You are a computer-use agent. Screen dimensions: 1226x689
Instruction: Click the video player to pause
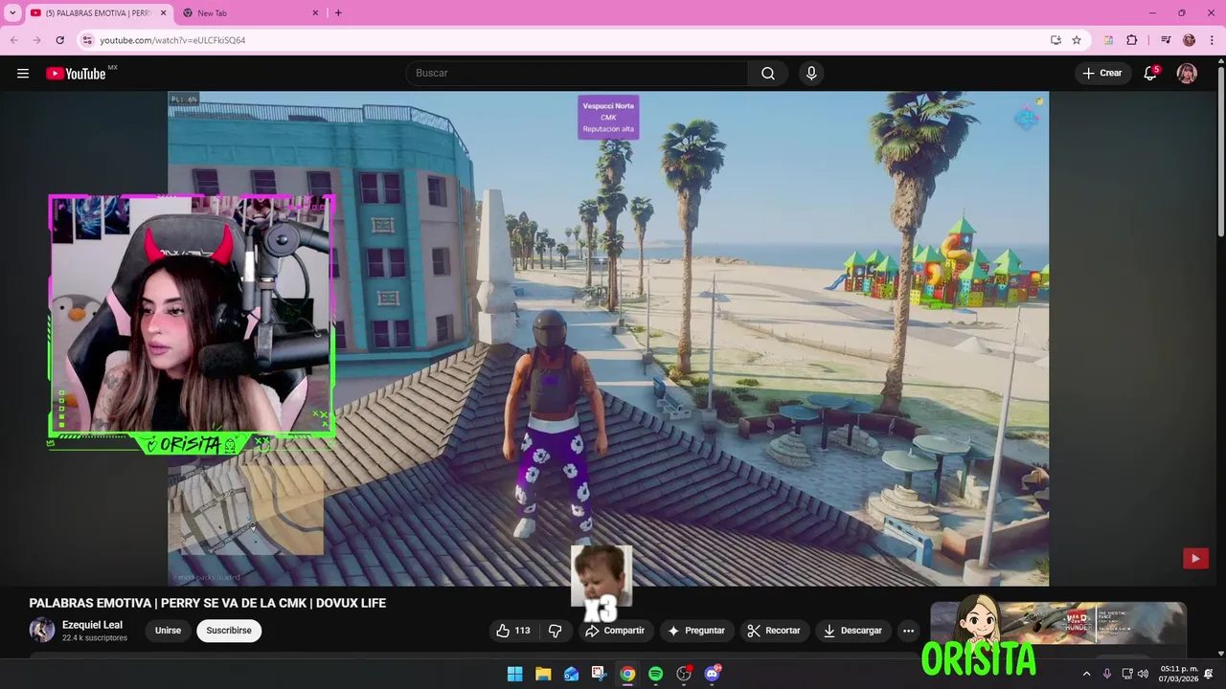point(608,339)
